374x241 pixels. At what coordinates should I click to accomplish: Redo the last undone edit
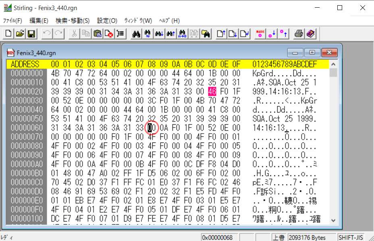pos(59,34)
